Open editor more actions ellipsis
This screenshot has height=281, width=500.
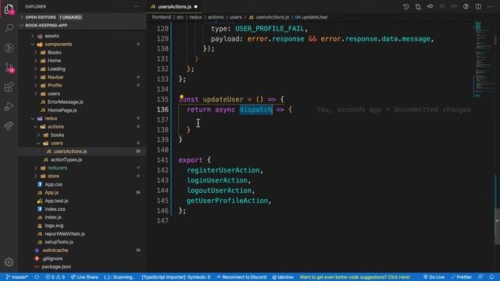tap(490, 7)
